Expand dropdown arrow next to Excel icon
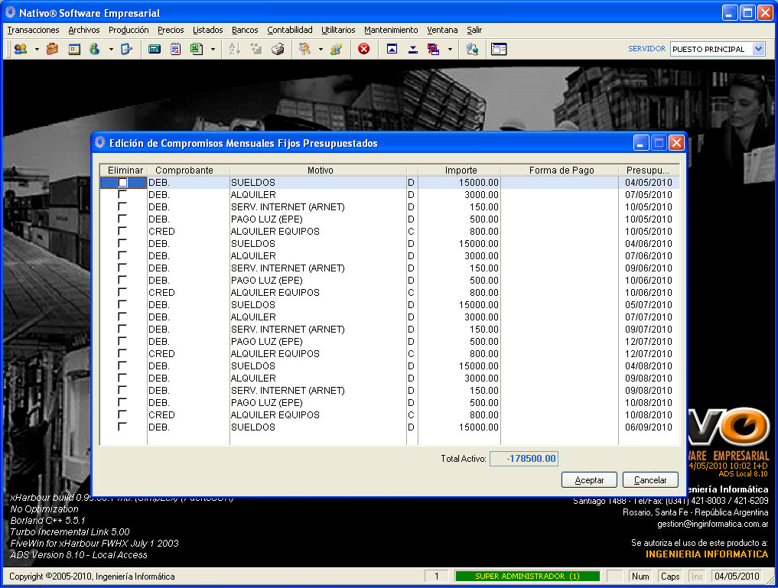778x588 pixels. click(x=213, y=49)
